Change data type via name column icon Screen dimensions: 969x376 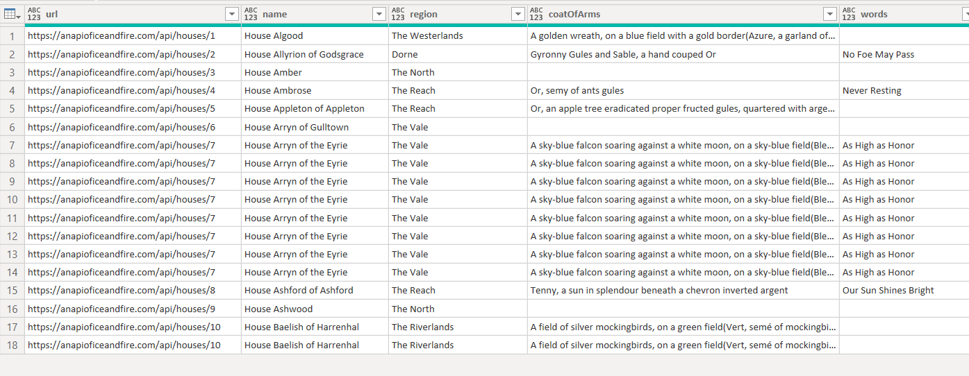251,14
